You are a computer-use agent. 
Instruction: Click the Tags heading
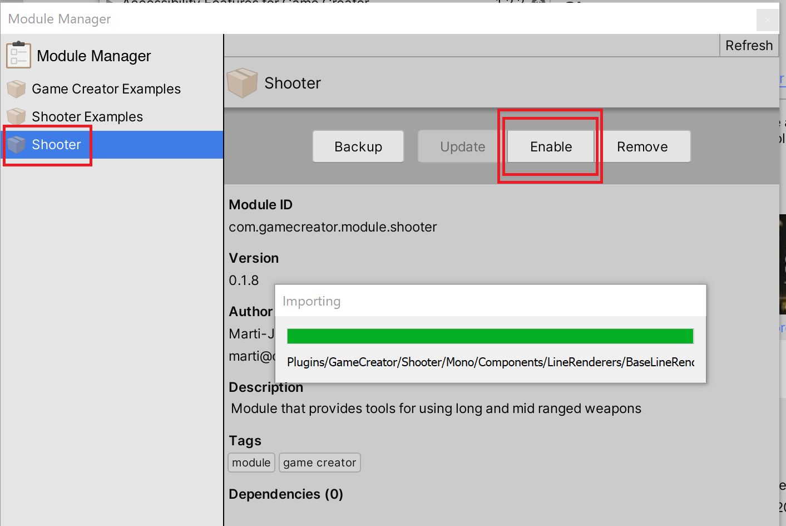[x=245, y=441]
